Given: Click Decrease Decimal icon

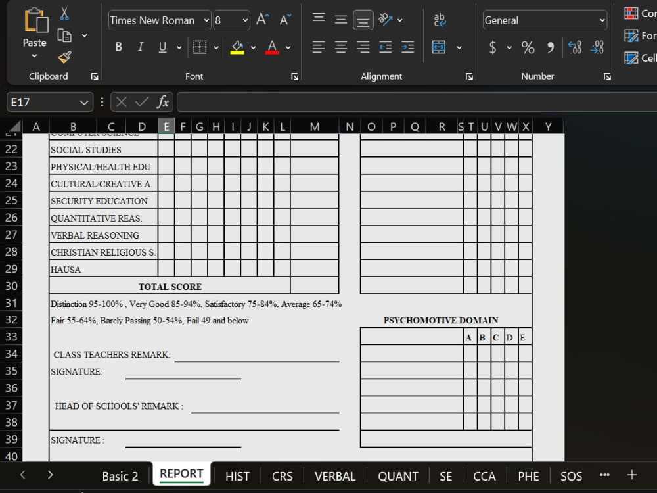Looking at the screenshot, I should click(597, 47).
